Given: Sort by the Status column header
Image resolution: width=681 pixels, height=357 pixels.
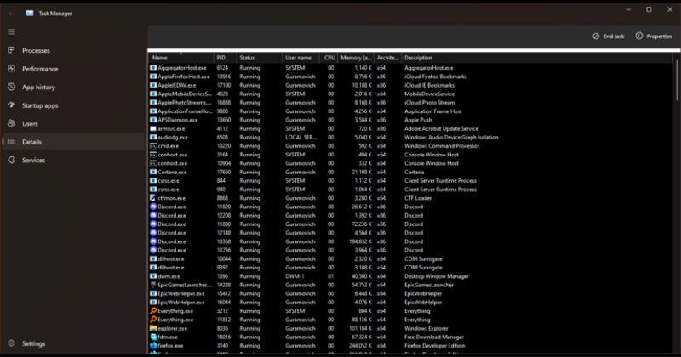Looking at the screenshot, I should [260, 58].
